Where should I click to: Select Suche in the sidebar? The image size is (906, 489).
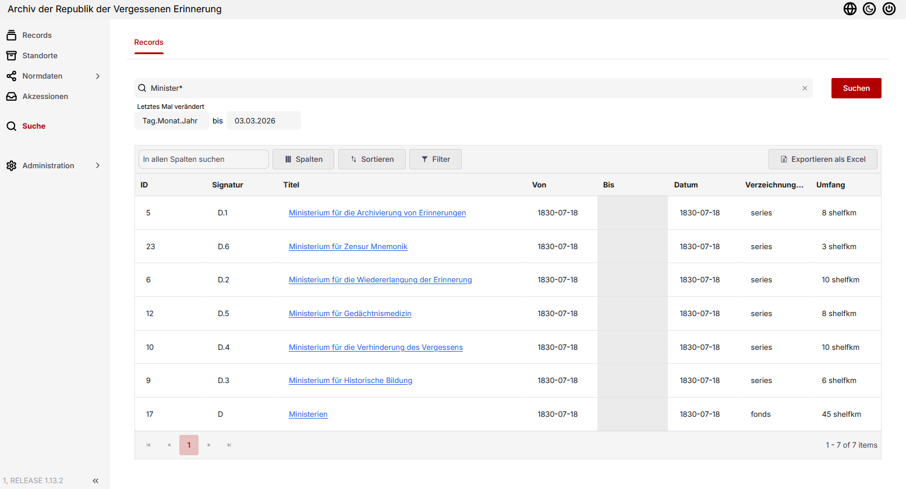pos(34,126)
